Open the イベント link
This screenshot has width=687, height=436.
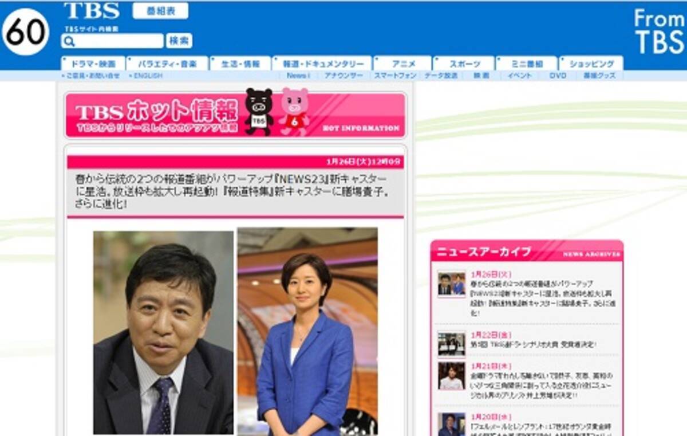(x=519, y=76)
